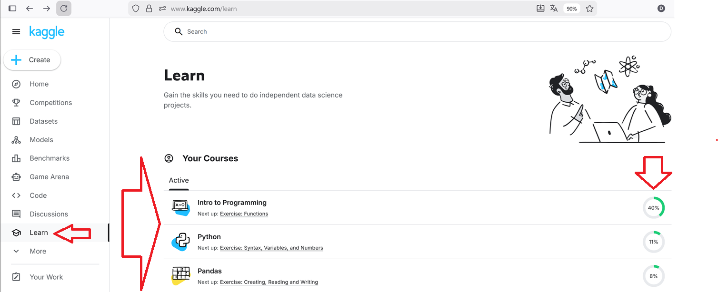Click the Kaggle search field
Screen dimensions: 718x292
417,32
